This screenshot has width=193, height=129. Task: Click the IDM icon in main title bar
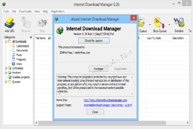[4, 4]
